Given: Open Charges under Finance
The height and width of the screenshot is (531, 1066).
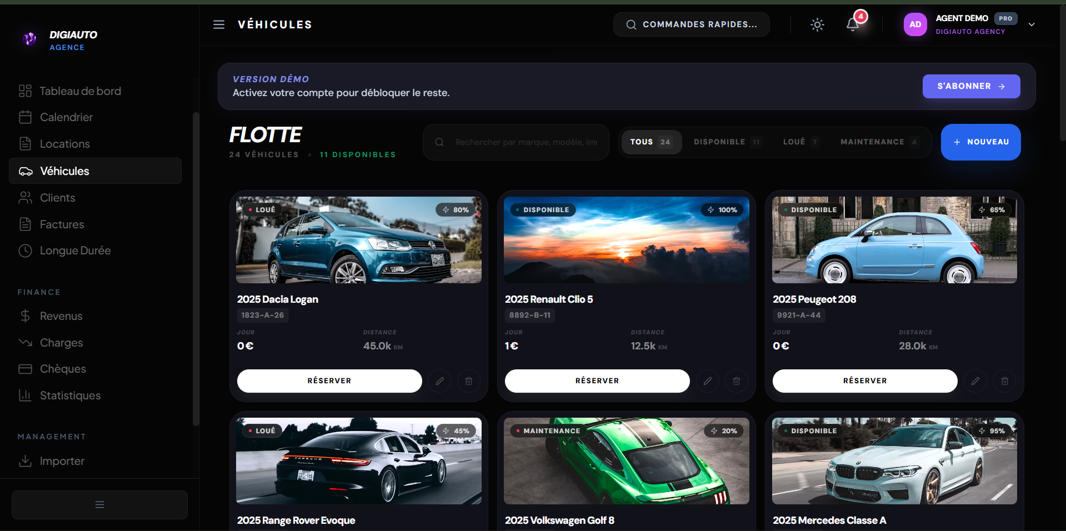Looking at the screenshot, I should [95, 343].
